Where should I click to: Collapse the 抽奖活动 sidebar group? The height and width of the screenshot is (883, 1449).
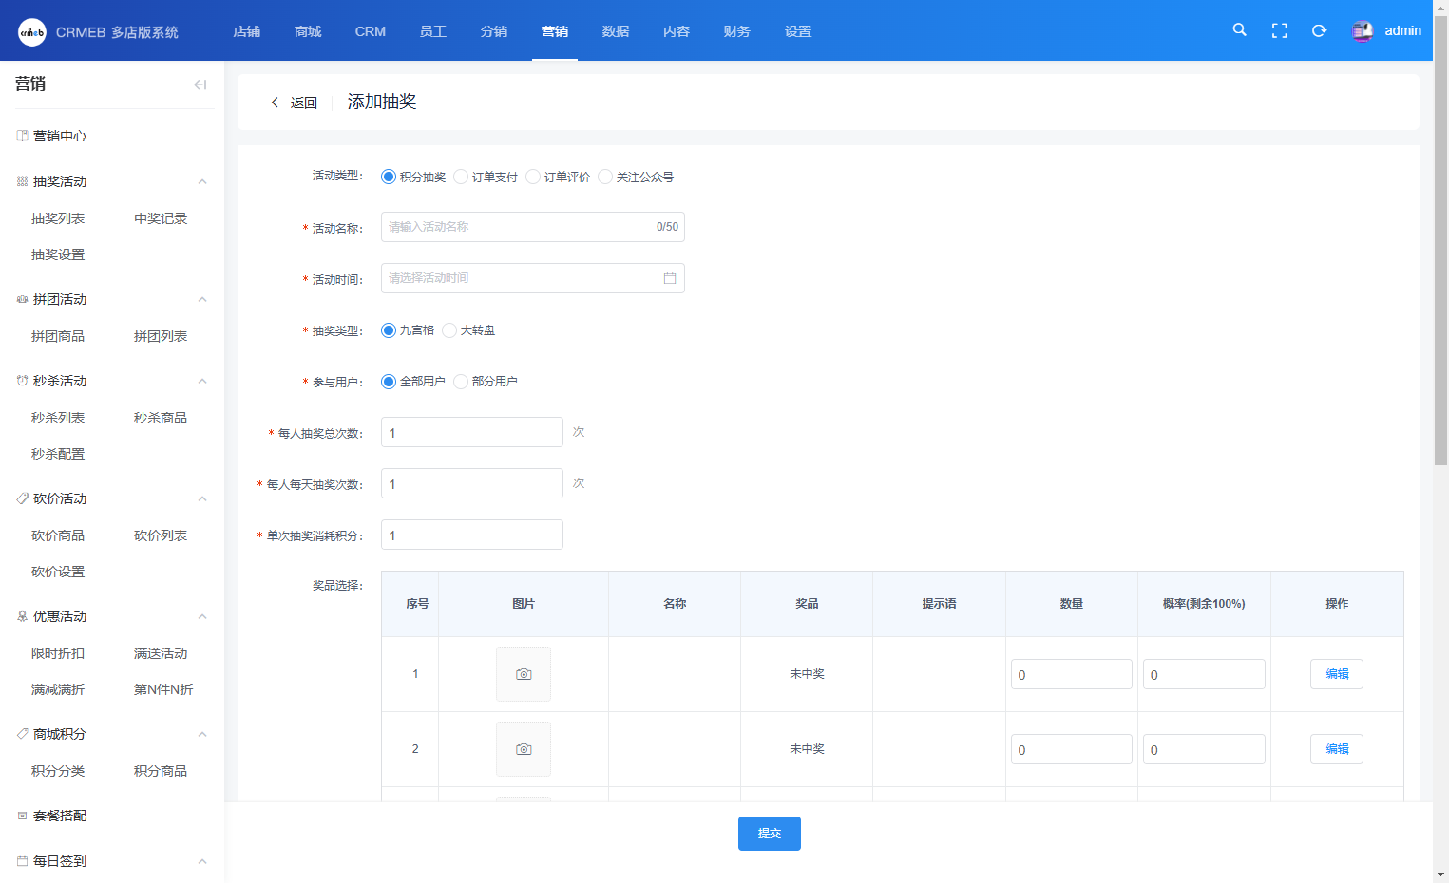coord(202,181)
